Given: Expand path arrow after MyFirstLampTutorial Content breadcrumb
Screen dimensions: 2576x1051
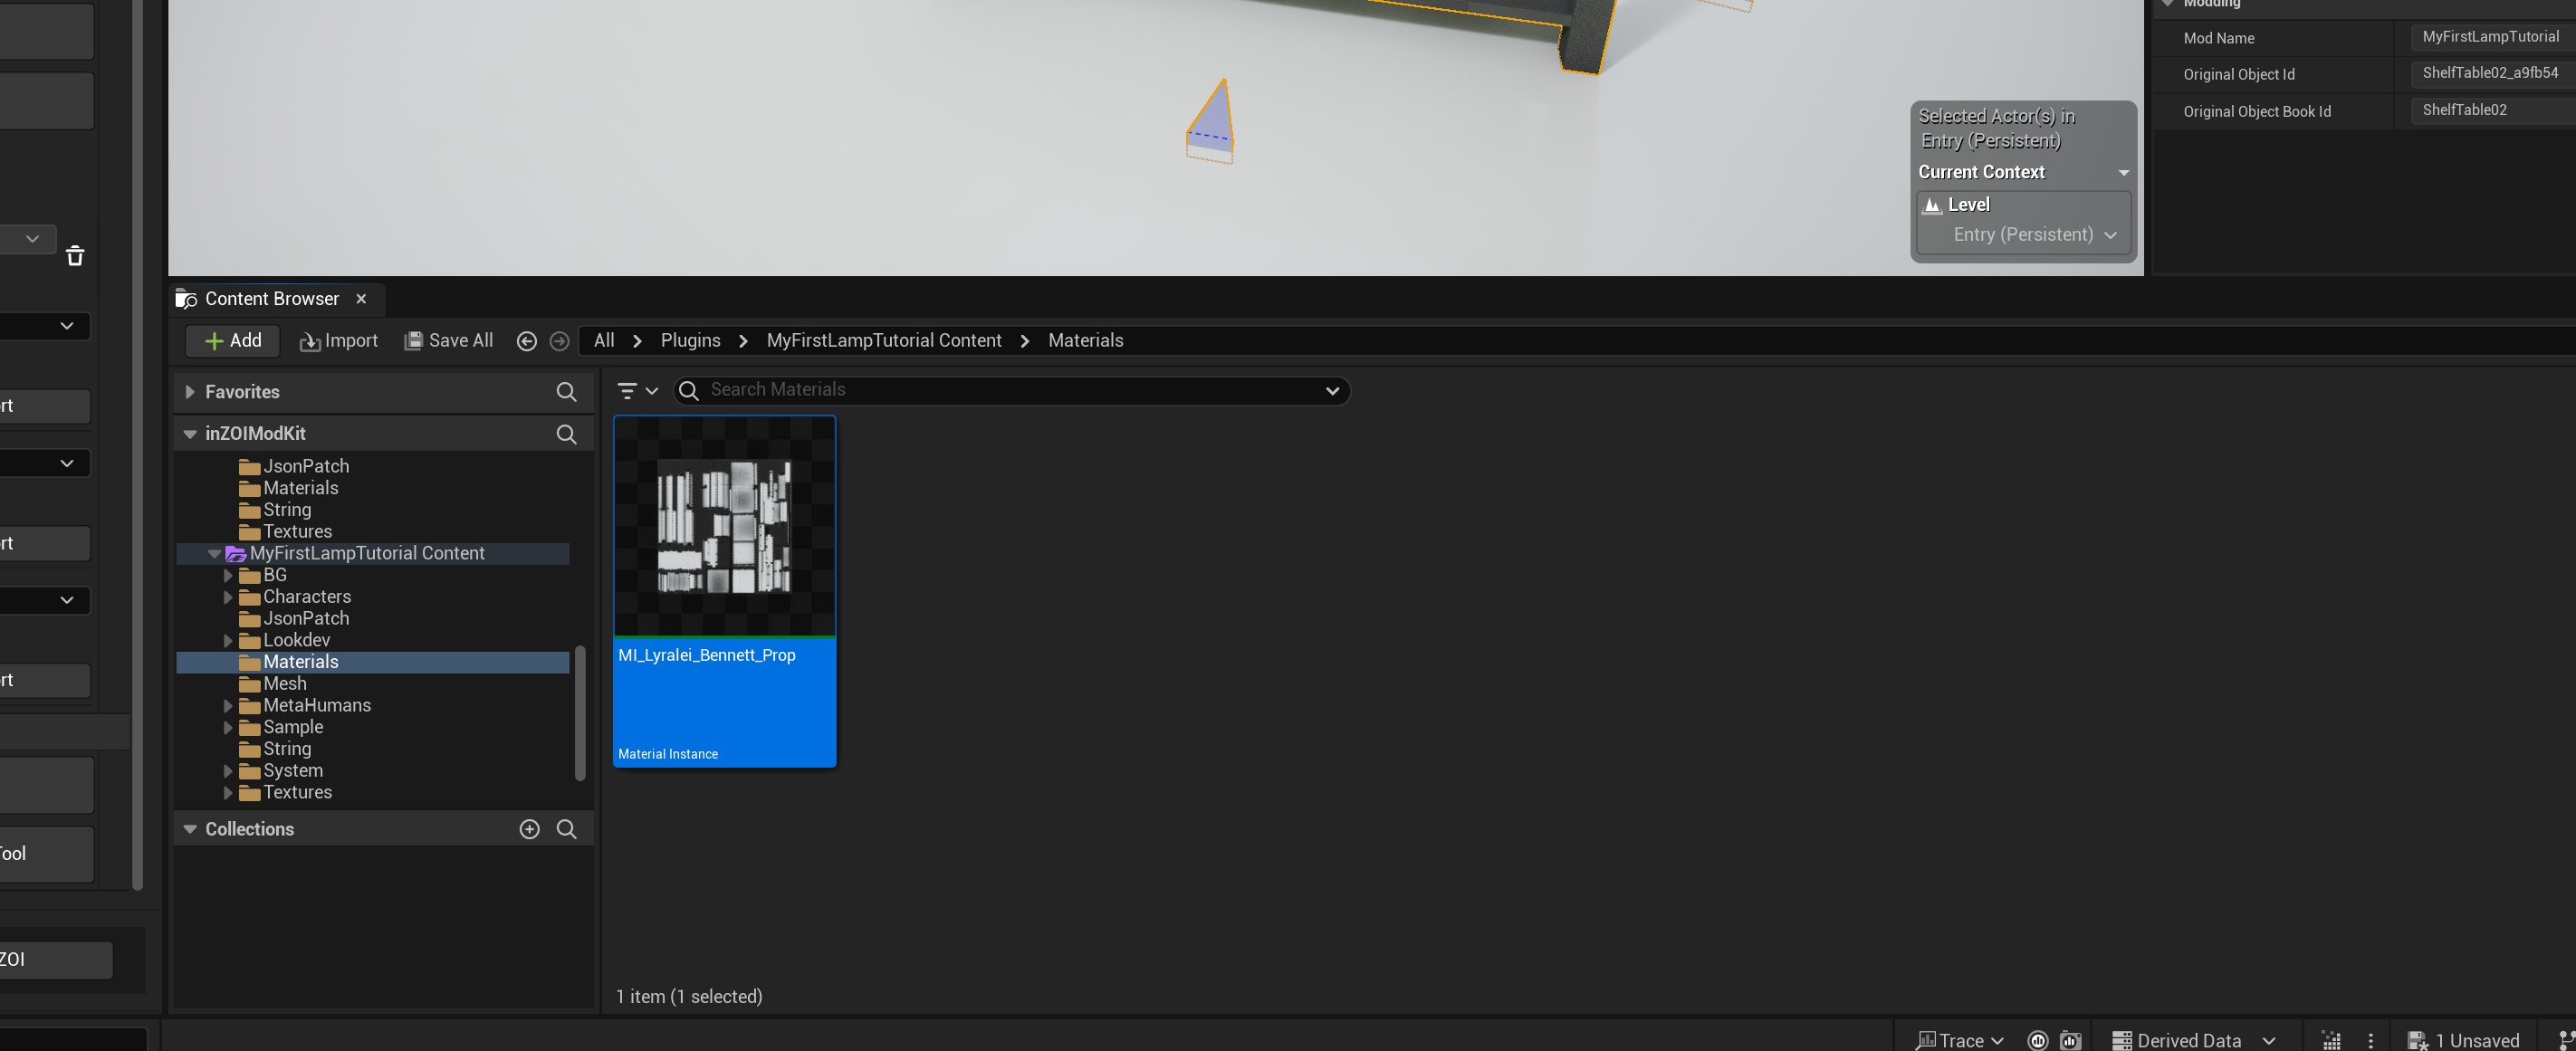Looking at the screenshot, I should pyautogui.click(x=1025, y=341).
